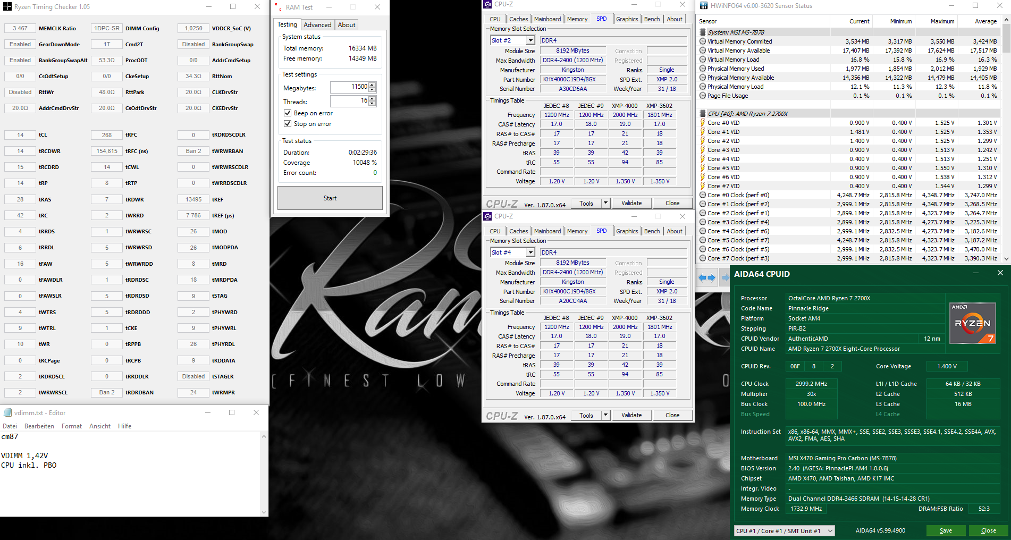Click the tCL timing value 14

tap(20, 135)
